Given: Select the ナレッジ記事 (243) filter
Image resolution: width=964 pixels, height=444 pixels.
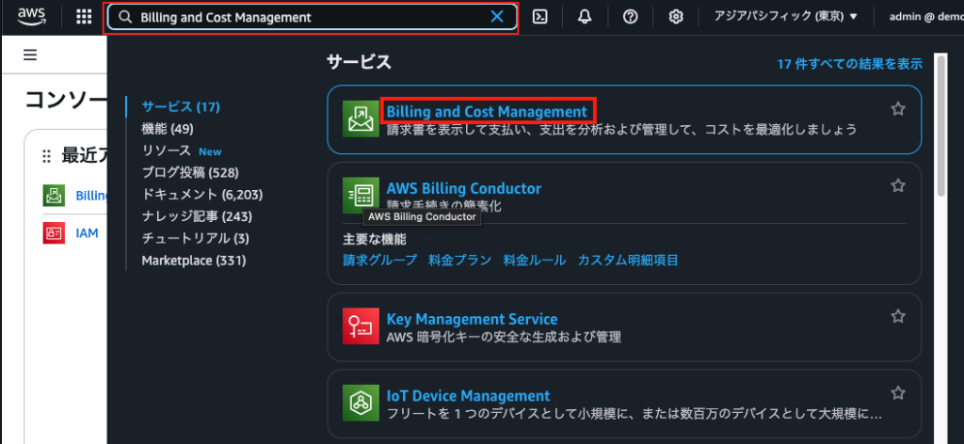Looking at the screenshot, I should pyautogui.click(x=197, y=216).
